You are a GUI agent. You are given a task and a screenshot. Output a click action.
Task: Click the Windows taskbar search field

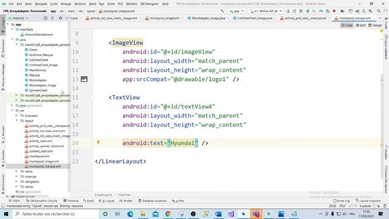point(55,214)
